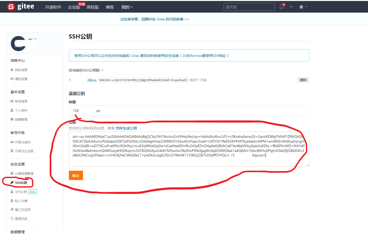Open the user avatar in the sidebar
368x236 pixels.
(18, 44)
